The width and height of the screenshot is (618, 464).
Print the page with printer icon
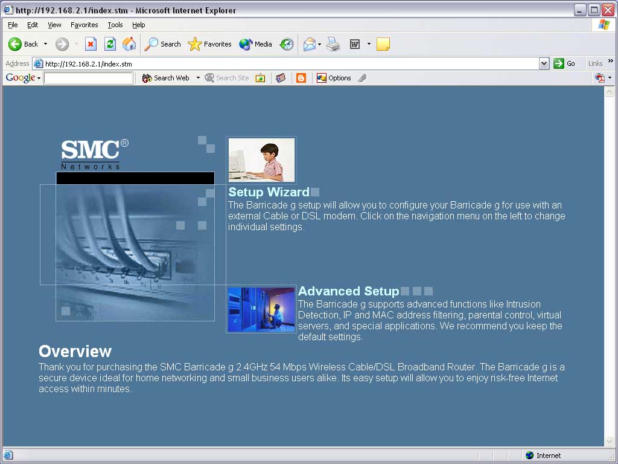(333, 44)
